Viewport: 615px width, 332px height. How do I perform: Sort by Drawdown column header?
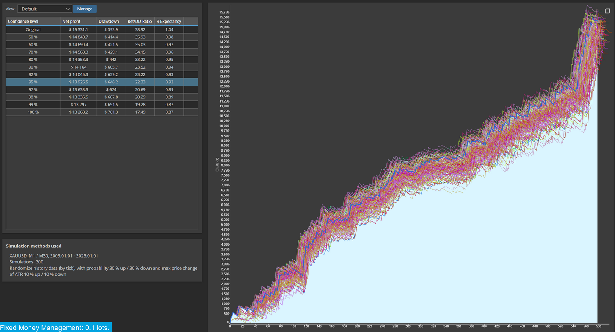click(x=111, y=21)
